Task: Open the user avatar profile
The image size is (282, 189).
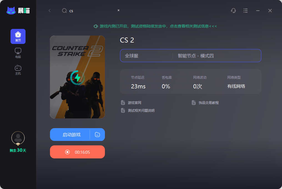Action: [x=18, y=138]
